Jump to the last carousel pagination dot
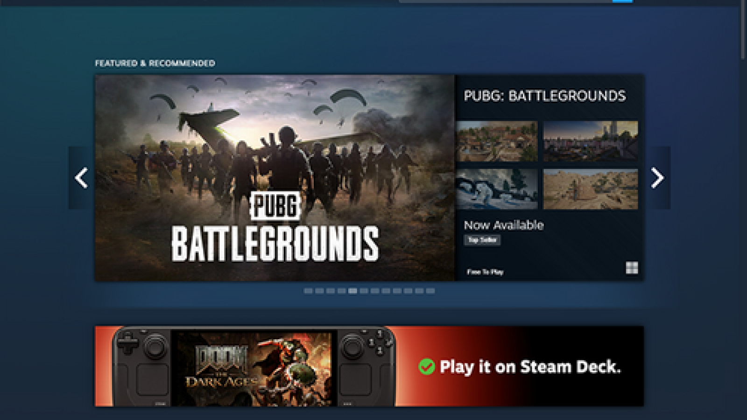 pyautogui.click(x=430, y=291)
